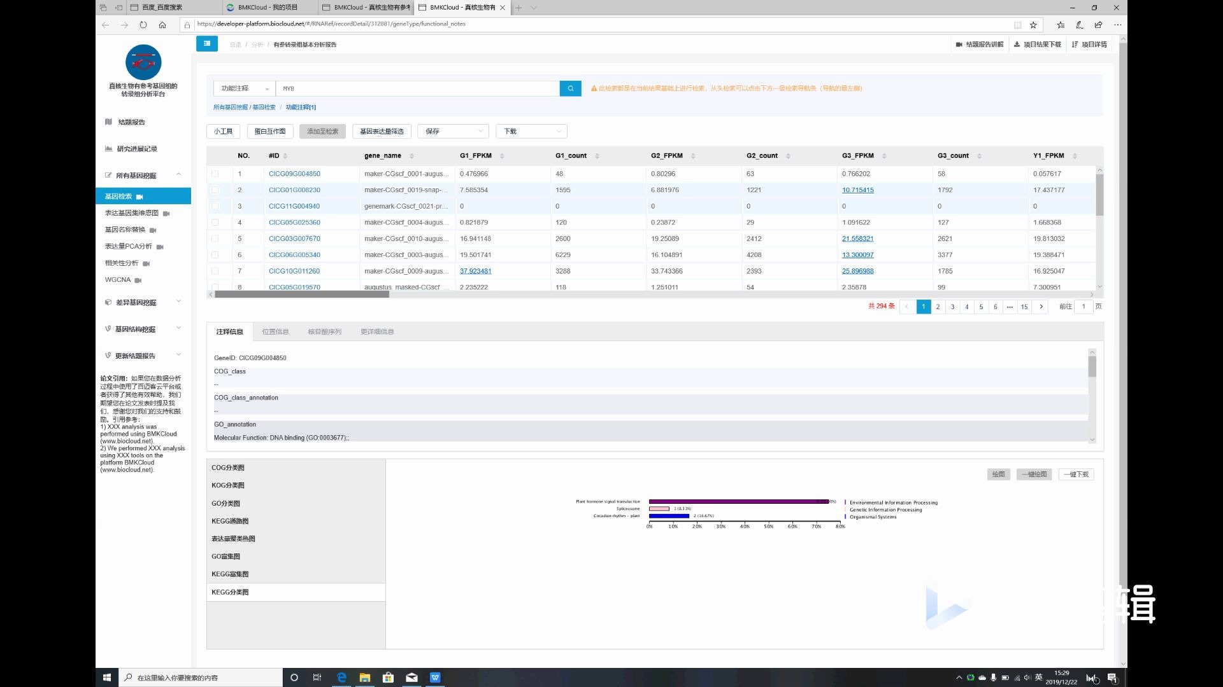Select the COG分类图 chart item
Screen dimensions: 1223x687
[x=296, y=468]
